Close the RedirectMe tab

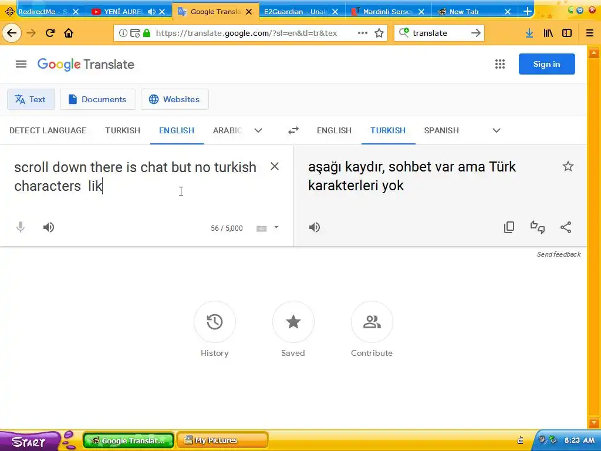tap(76, 12)
